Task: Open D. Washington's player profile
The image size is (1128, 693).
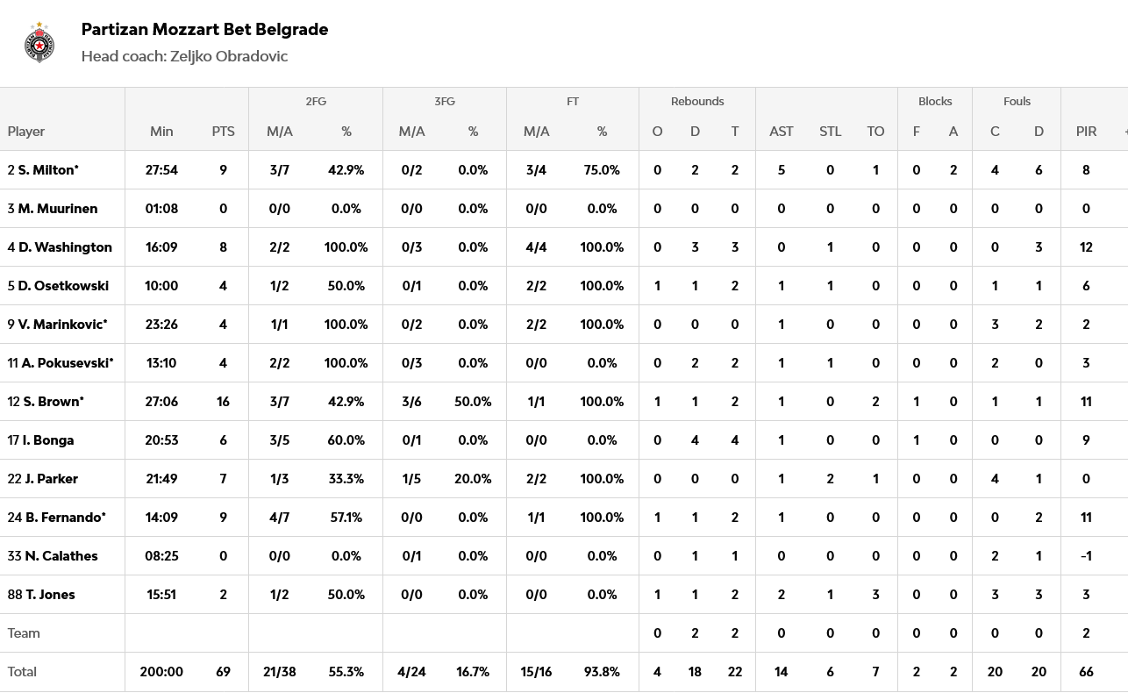Action: pyautogui.click(x=65, y=247)
